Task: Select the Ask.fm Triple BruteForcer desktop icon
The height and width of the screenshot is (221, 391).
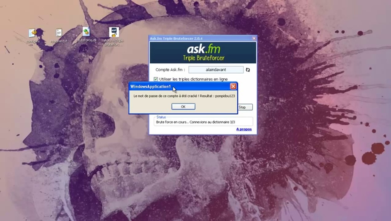Action: pos(114,37)
